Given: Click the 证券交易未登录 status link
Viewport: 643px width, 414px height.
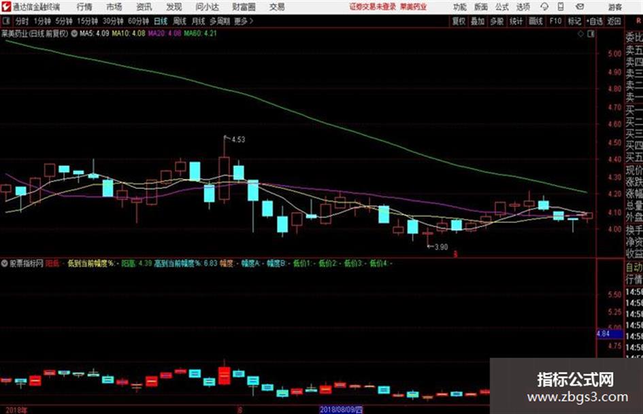Looking at the screenshot, I should (x=373, y=7).
